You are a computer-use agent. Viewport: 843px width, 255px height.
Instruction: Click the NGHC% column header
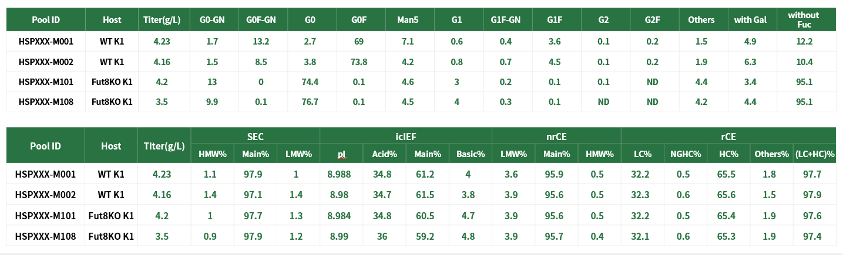tap(686, 154)
